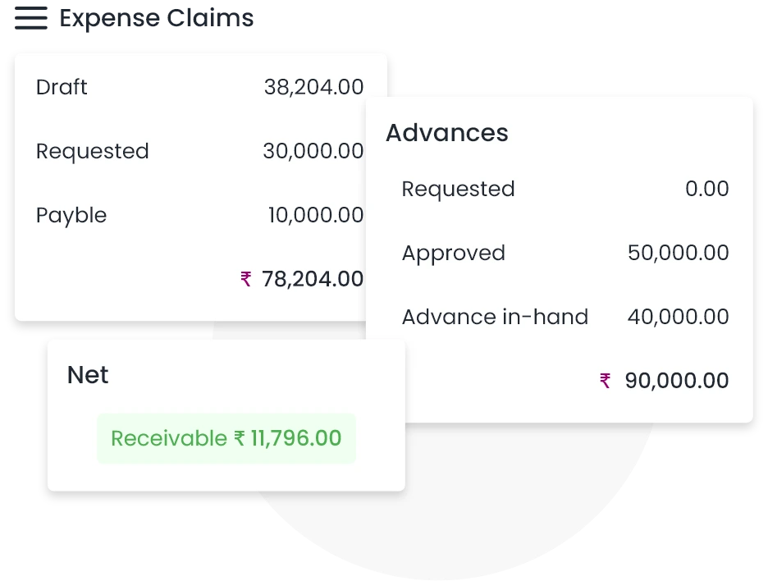Screen dimensions: 768x581
Task: Click the rupee icon beside 90,000.00
Action: tap(606, 381)
